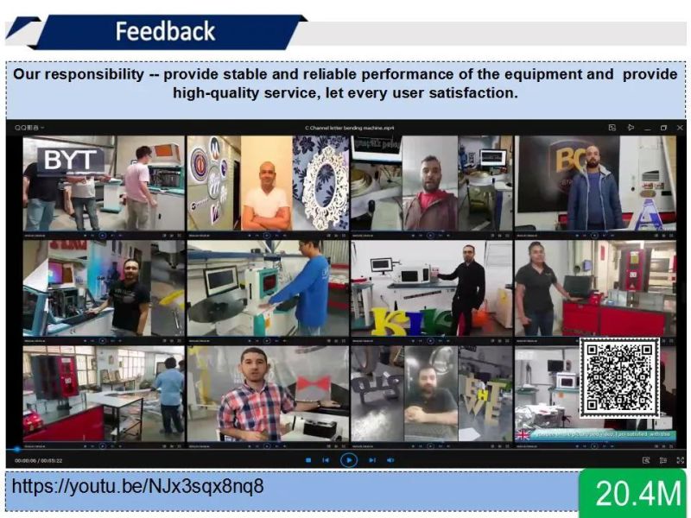Click the main Play button in player
The image size is (691, 518).
[x=349, y=460]
